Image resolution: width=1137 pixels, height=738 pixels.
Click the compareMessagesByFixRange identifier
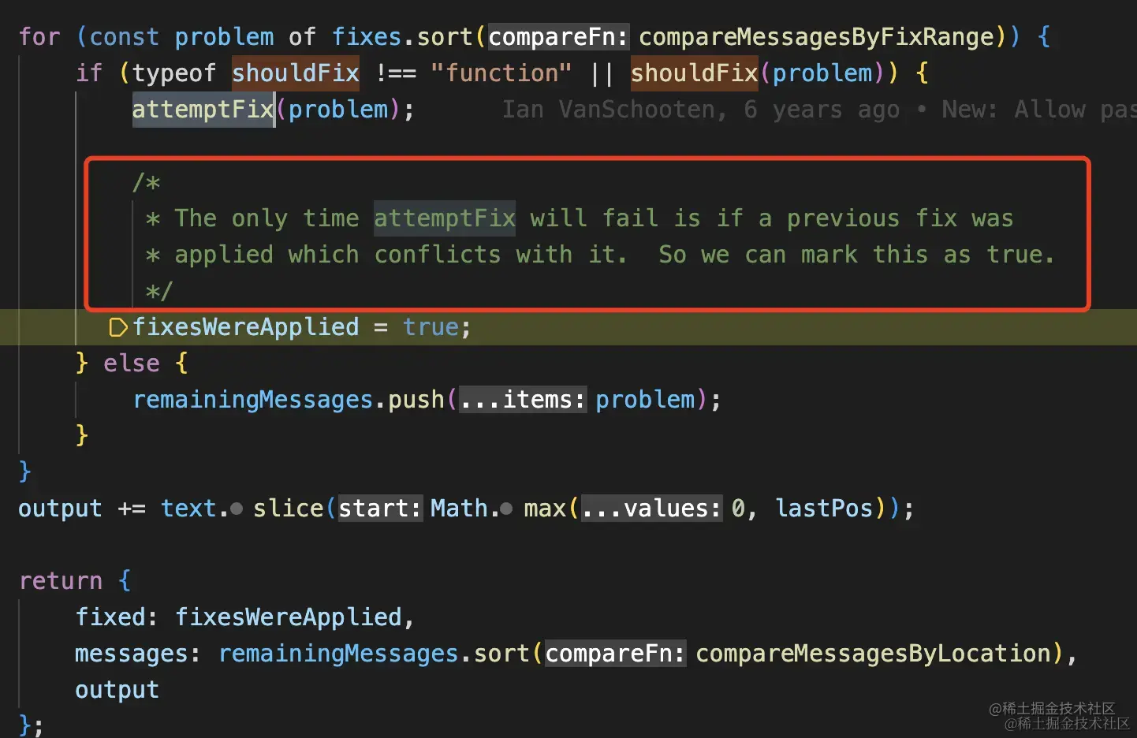817,37
